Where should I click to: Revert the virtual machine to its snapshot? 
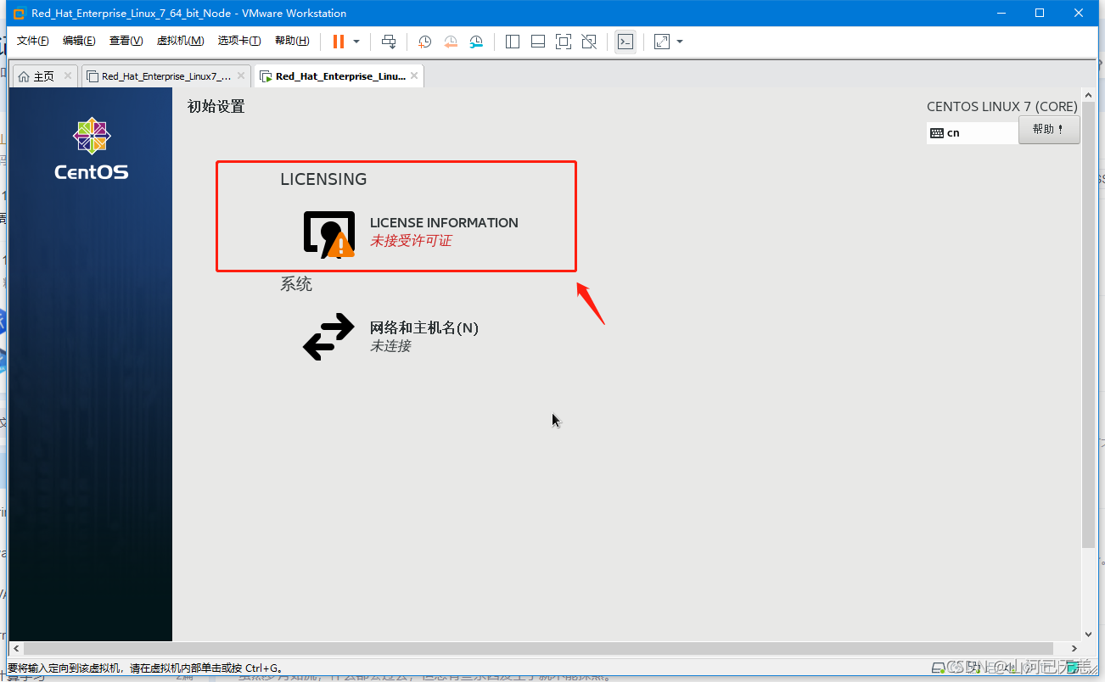[x=451, y=41]
